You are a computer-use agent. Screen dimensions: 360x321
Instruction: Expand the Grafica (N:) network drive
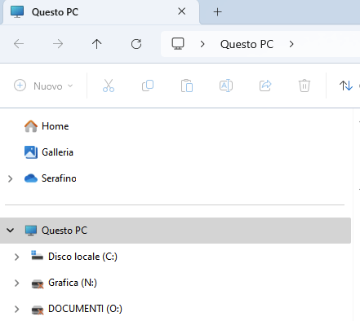(x=17, y=283)
